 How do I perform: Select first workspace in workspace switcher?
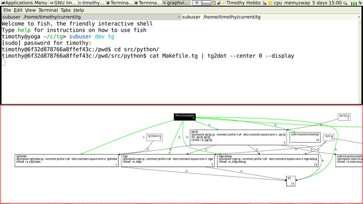coord(197,3)
